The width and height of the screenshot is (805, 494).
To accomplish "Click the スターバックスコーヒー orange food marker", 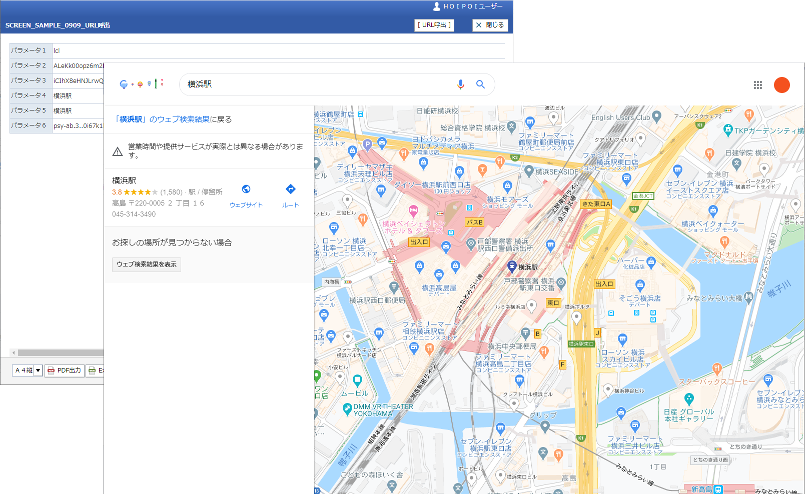I will [717, 369].
